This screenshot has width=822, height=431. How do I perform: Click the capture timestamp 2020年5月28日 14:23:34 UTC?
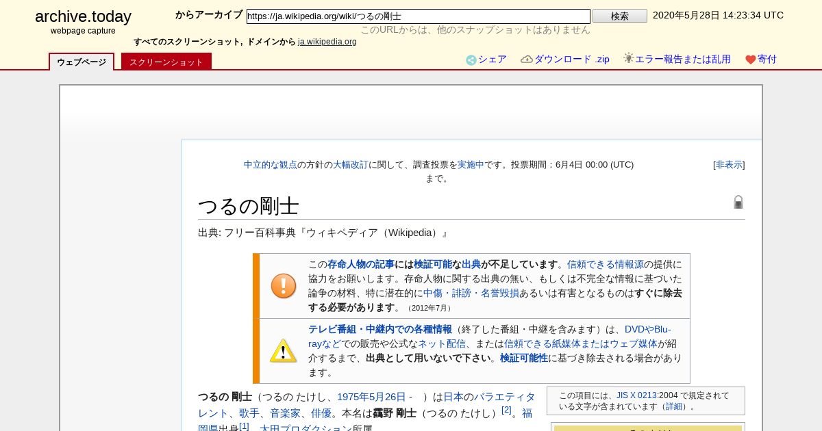[718, 15]
